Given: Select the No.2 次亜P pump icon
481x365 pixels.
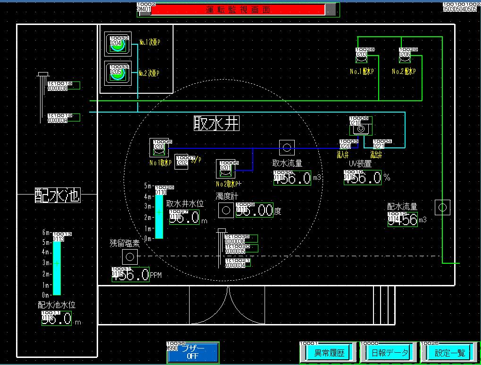Looking at the screenshot, I should coord(117,73).
